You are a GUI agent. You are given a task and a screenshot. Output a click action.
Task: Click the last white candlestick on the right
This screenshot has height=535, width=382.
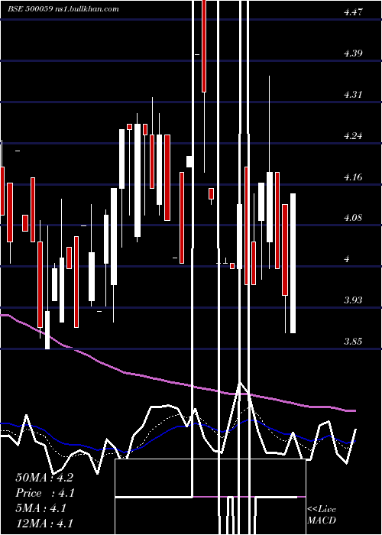click(x=293, y=263)
